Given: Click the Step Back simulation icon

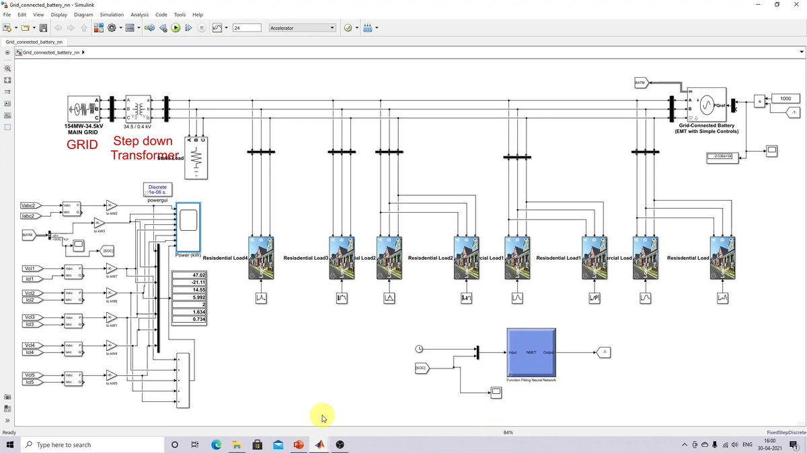Looking at the screenshot, I should 163,28.
